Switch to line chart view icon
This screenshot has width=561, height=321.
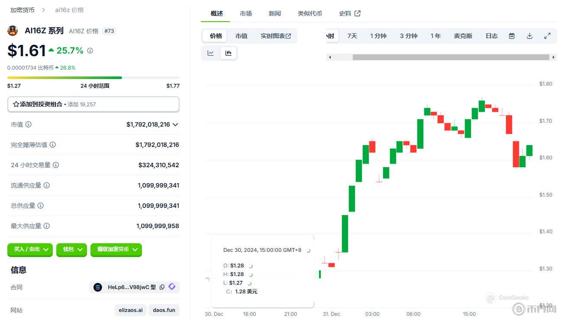[211, 53]
